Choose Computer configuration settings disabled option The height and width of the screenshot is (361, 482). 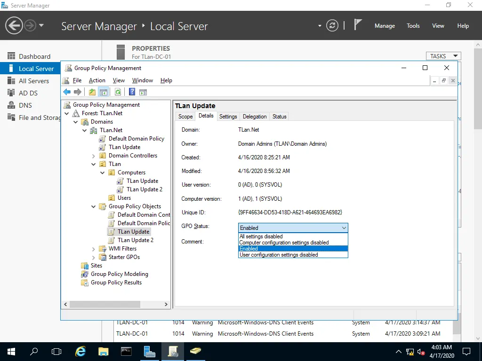click(x=293, y=243)
